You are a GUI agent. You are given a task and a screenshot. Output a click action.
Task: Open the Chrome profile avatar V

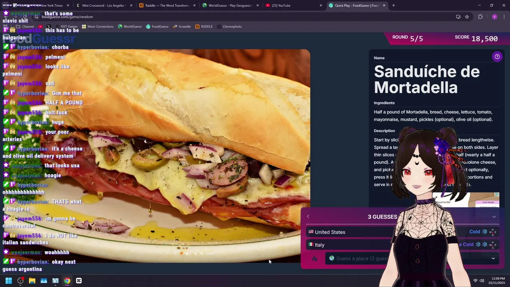coord(494,17)
